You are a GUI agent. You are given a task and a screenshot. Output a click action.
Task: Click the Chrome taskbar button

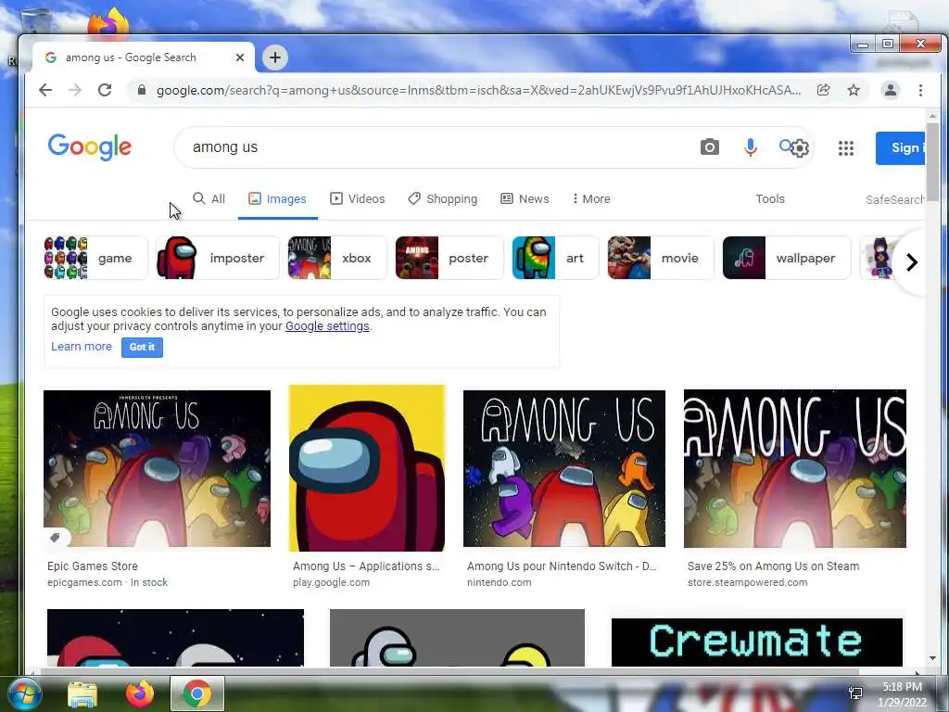(197, 693)
